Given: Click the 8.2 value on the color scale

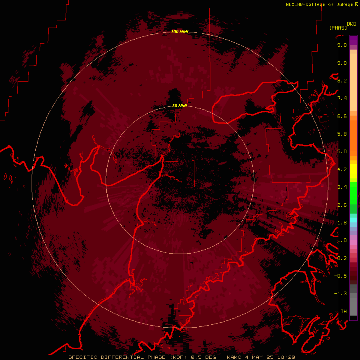Looking at the screenshot, I should click(342, 80).
